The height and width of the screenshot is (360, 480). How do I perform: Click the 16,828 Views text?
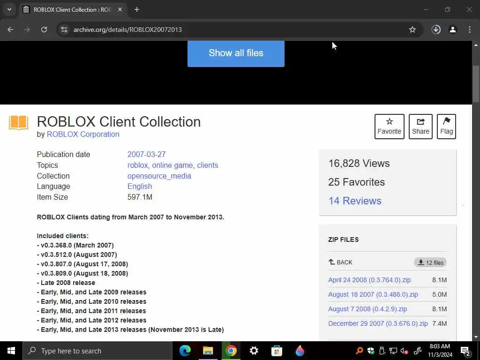pyautogui.click(x=359, y=164)
